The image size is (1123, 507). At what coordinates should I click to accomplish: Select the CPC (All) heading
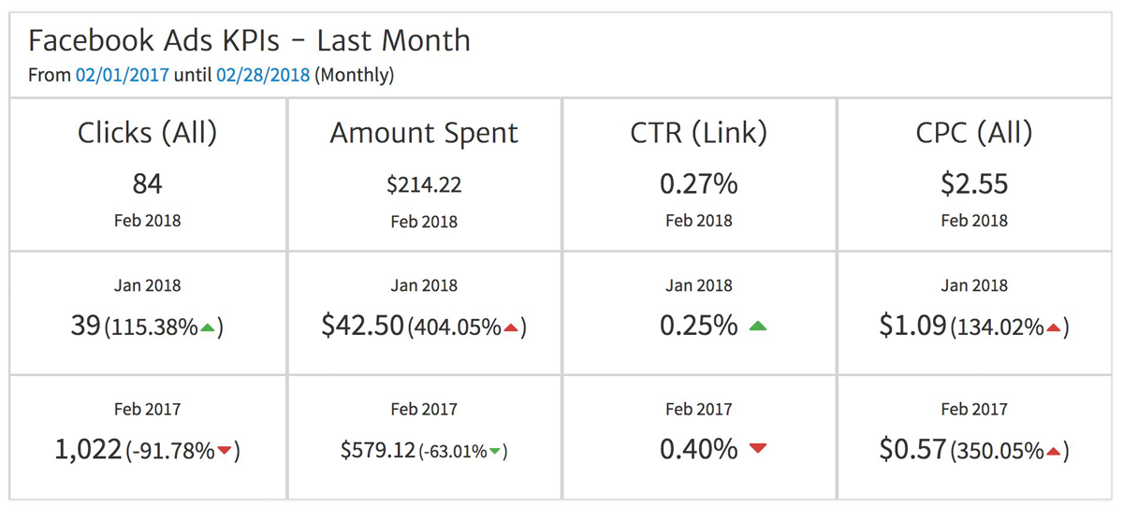point(974,133)
